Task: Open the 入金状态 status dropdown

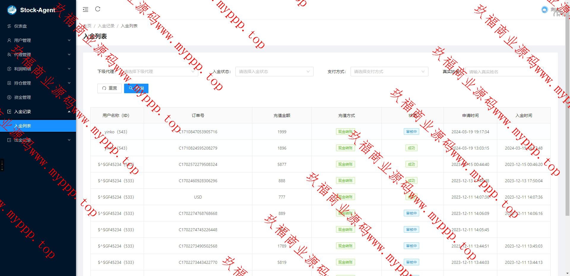Action: coord(274,72)
